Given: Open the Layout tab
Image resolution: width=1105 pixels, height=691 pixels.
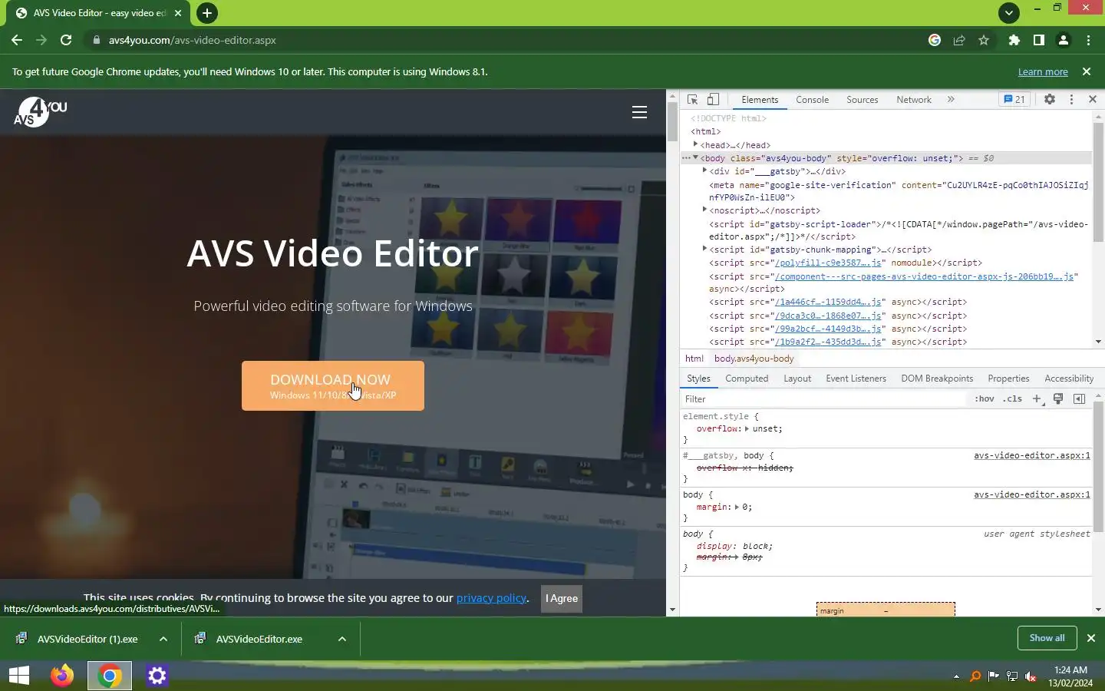Looking at the screenshot, I should (x=797, y=379).
